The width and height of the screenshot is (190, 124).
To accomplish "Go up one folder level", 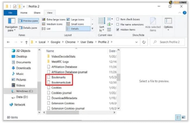I will coord(26,42).
